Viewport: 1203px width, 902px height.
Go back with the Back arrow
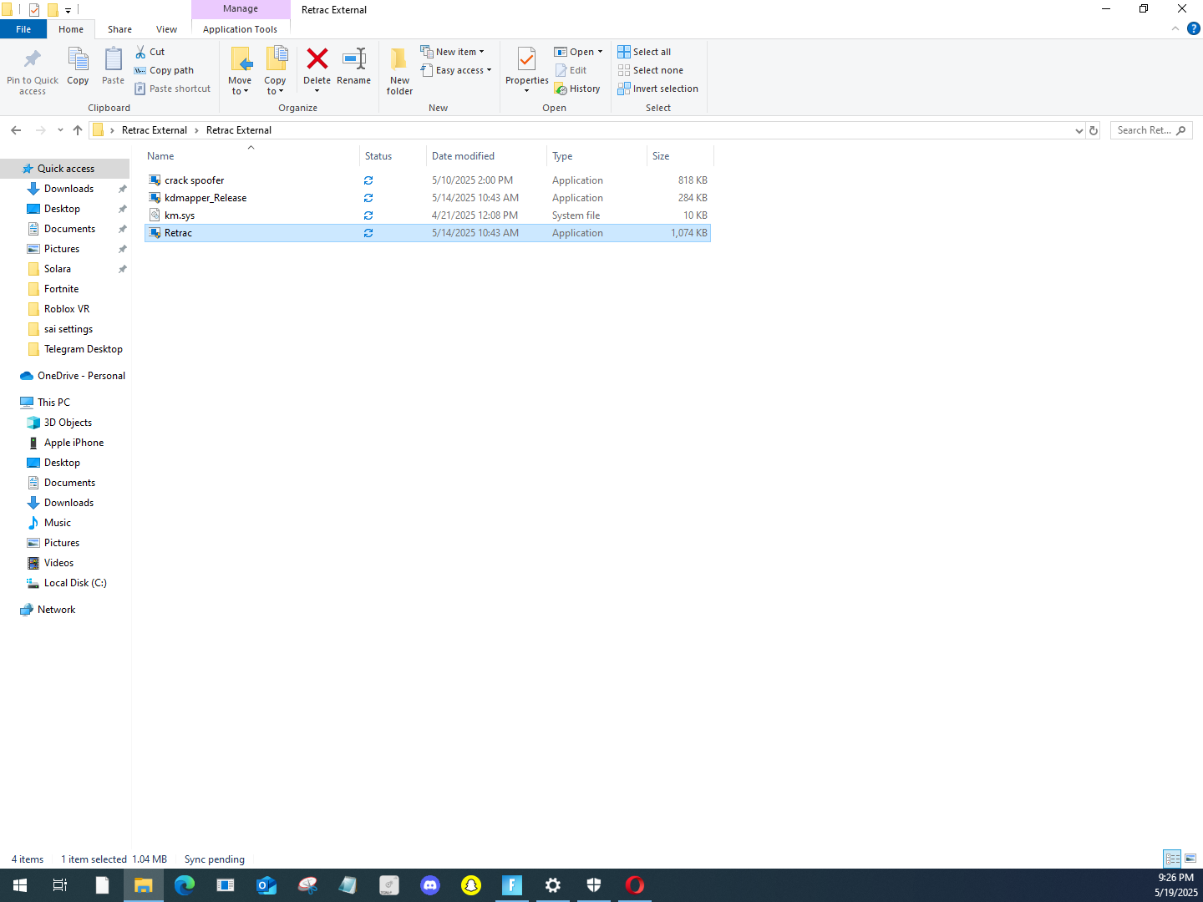pos(16,130)
